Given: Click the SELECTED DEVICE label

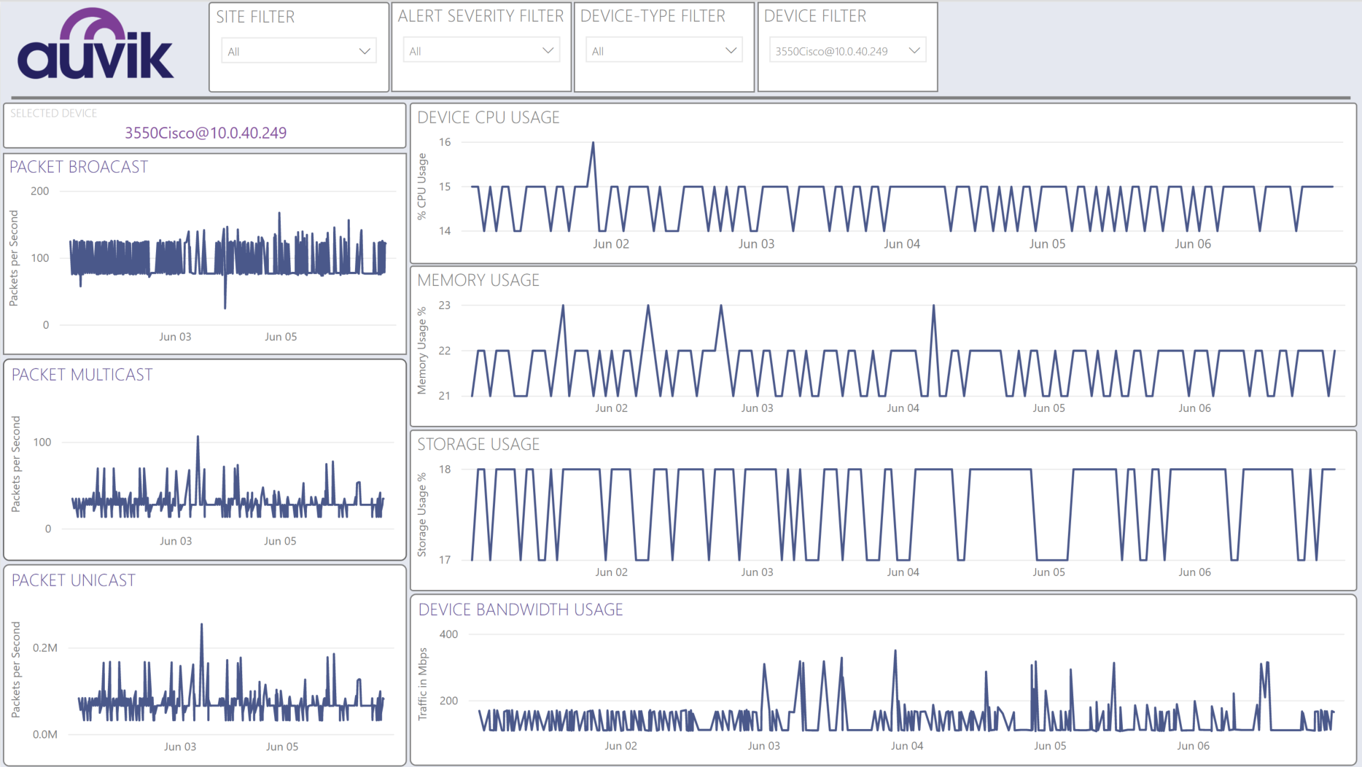Looking at the screenshot, I should pos(53,113).
